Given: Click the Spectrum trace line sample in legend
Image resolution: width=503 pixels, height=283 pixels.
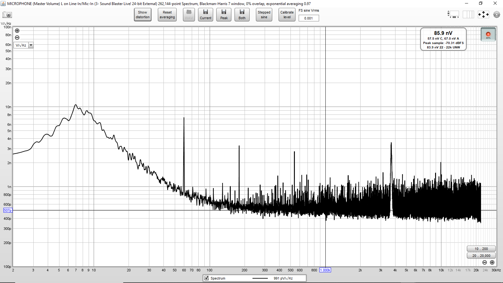Looking at the screenshot, I should pyautogui.click(x=260, y=278).
